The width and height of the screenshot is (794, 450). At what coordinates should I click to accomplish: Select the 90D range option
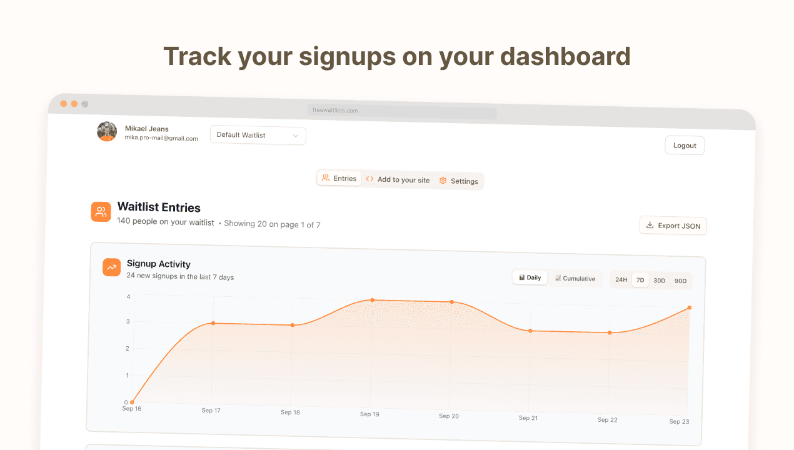[x=681, y=281]
